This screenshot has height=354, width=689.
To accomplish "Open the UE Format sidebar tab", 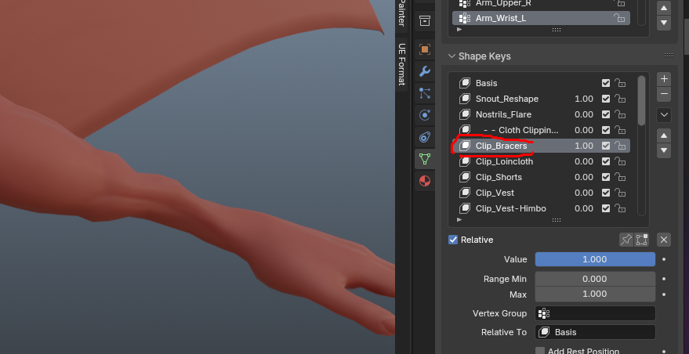I will click(401, 64).
